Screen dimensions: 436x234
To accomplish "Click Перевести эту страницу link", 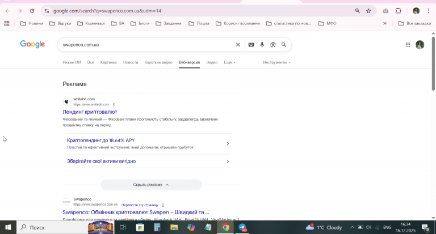I will pyautogui.click(x=140, y=205).
